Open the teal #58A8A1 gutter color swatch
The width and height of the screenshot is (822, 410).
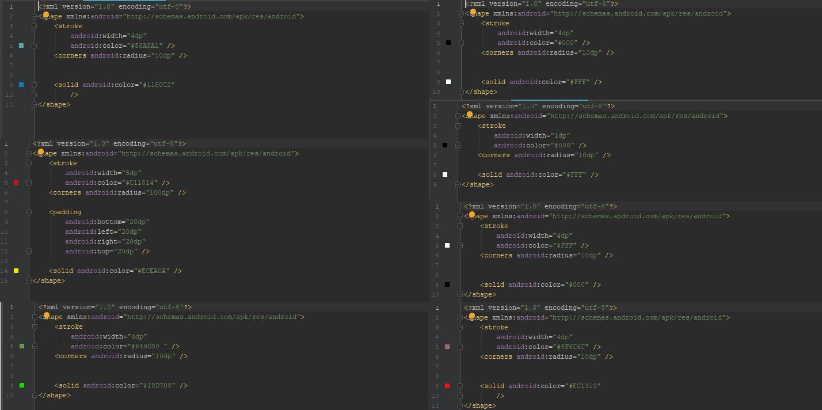[21, 45]
